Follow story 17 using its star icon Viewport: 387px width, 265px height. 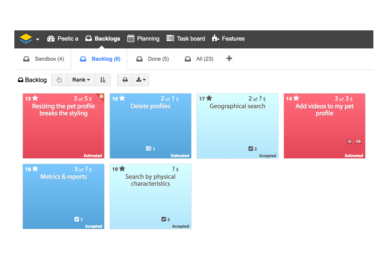tap(209, 98)
